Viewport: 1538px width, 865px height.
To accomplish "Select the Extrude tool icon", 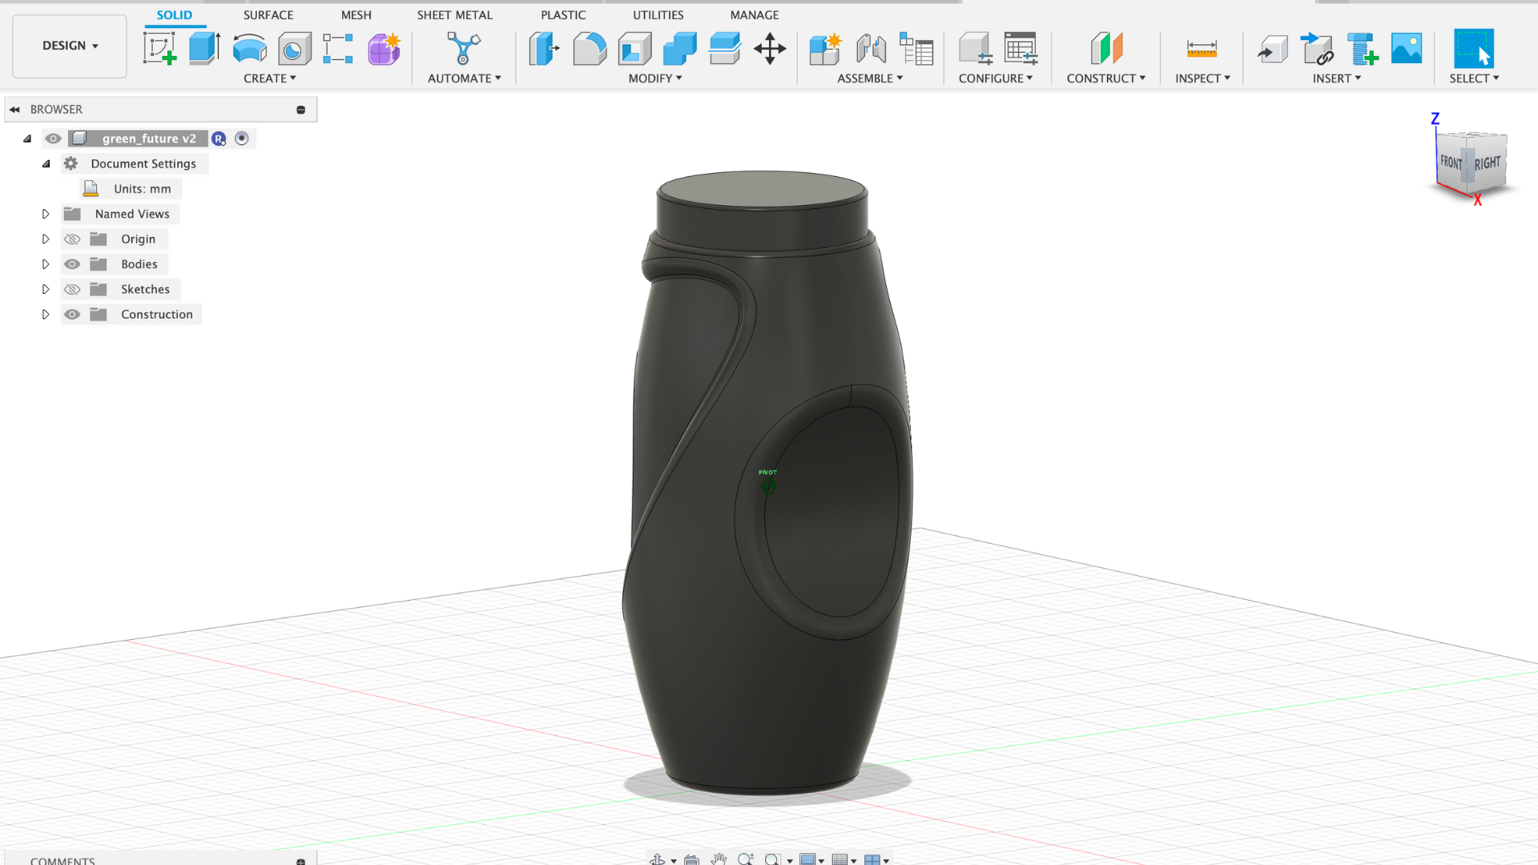I will pyautogui.click(x=204, y=49).
